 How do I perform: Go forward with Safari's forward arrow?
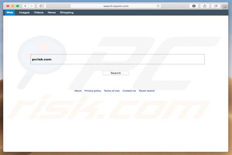click(x=31, y=6)
